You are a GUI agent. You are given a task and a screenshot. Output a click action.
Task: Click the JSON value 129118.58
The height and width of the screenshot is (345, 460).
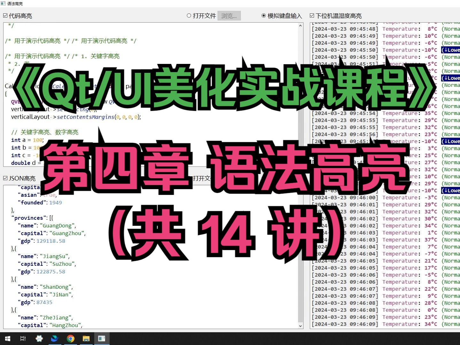[x=51, y=241]
